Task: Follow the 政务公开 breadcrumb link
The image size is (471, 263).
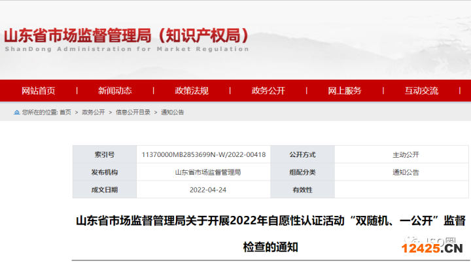Action: [93, 113]
